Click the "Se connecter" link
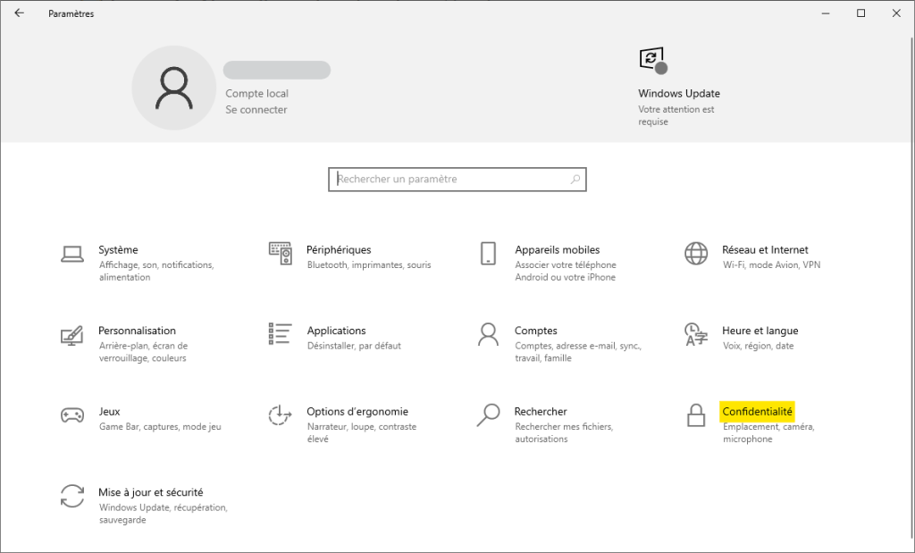Viewport: 915px width, 553px height. pyautogui.click(x=256, y=110)
